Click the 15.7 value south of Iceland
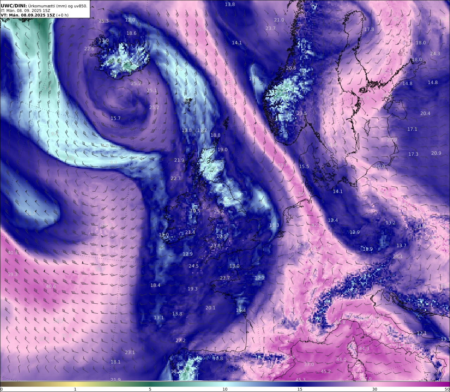The width and height of the screenshot is (450, 392). [x=116, y=118]
